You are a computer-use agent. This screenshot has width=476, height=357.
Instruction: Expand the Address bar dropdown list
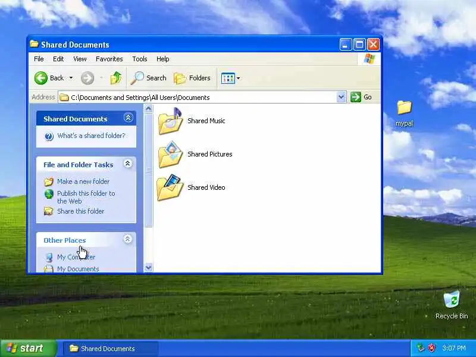[x=341, y=97]
